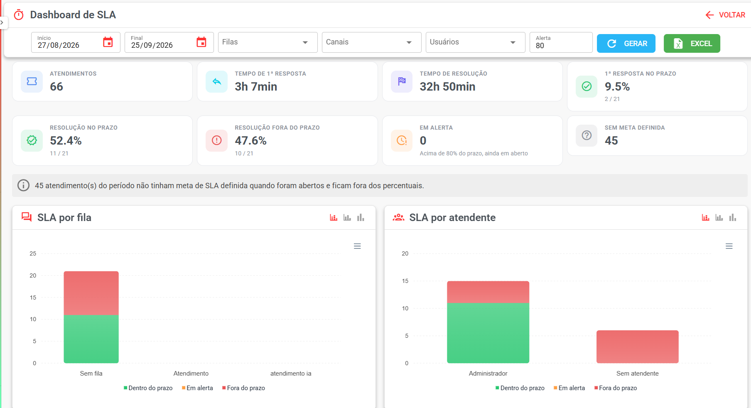Click the flag icon for Tempo de Resolução
Image resolution: width=751 pixels, height=408 pixels.
pos(402,81)
